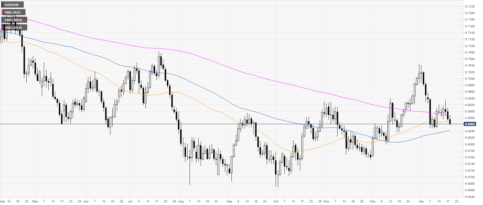Click the Apr label on date axis
Image resolution: width=483 pixels, height=205 pixels.
pos(2,201)
